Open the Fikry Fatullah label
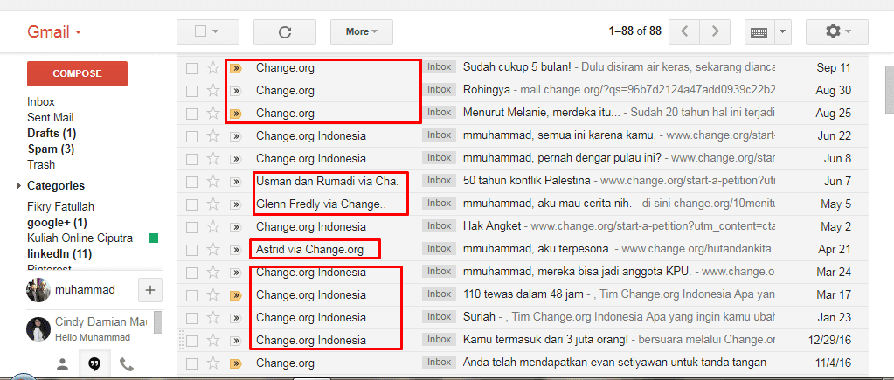 pos(60,207)
